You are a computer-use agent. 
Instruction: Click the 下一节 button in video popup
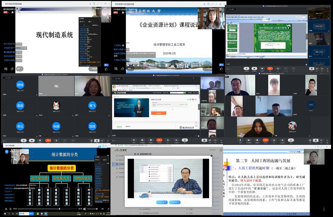pyautogui.click(x=175, y=202)
